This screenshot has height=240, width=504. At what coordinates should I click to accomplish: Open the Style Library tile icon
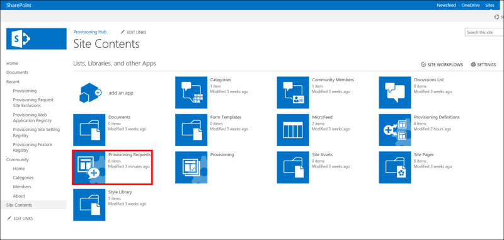point(89,205)
